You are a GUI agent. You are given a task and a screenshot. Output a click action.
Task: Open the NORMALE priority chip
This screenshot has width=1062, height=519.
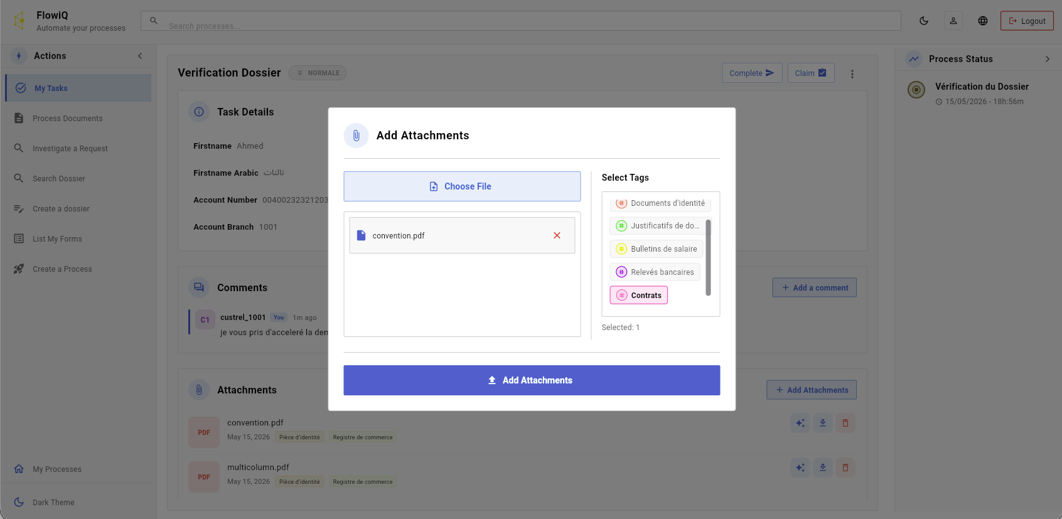[x=318, y=73]
